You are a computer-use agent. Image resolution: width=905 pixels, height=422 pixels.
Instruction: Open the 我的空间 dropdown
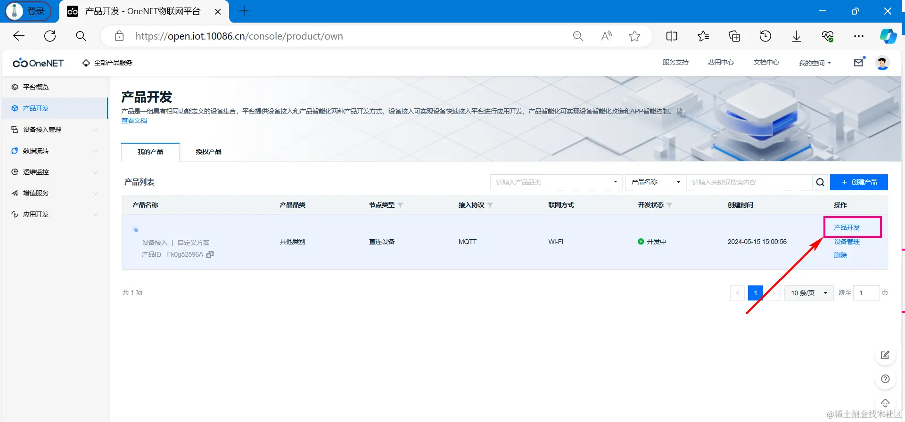click(815, 63)
